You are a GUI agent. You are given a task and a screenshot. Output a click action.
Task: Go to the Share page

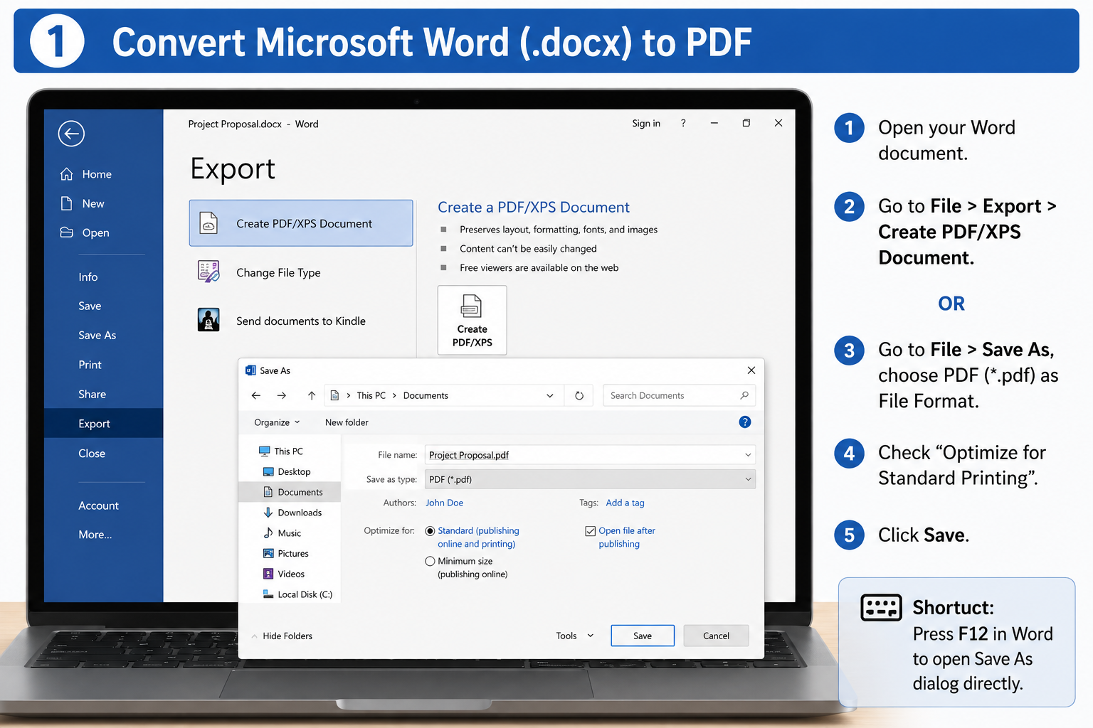tap(92, 394)
